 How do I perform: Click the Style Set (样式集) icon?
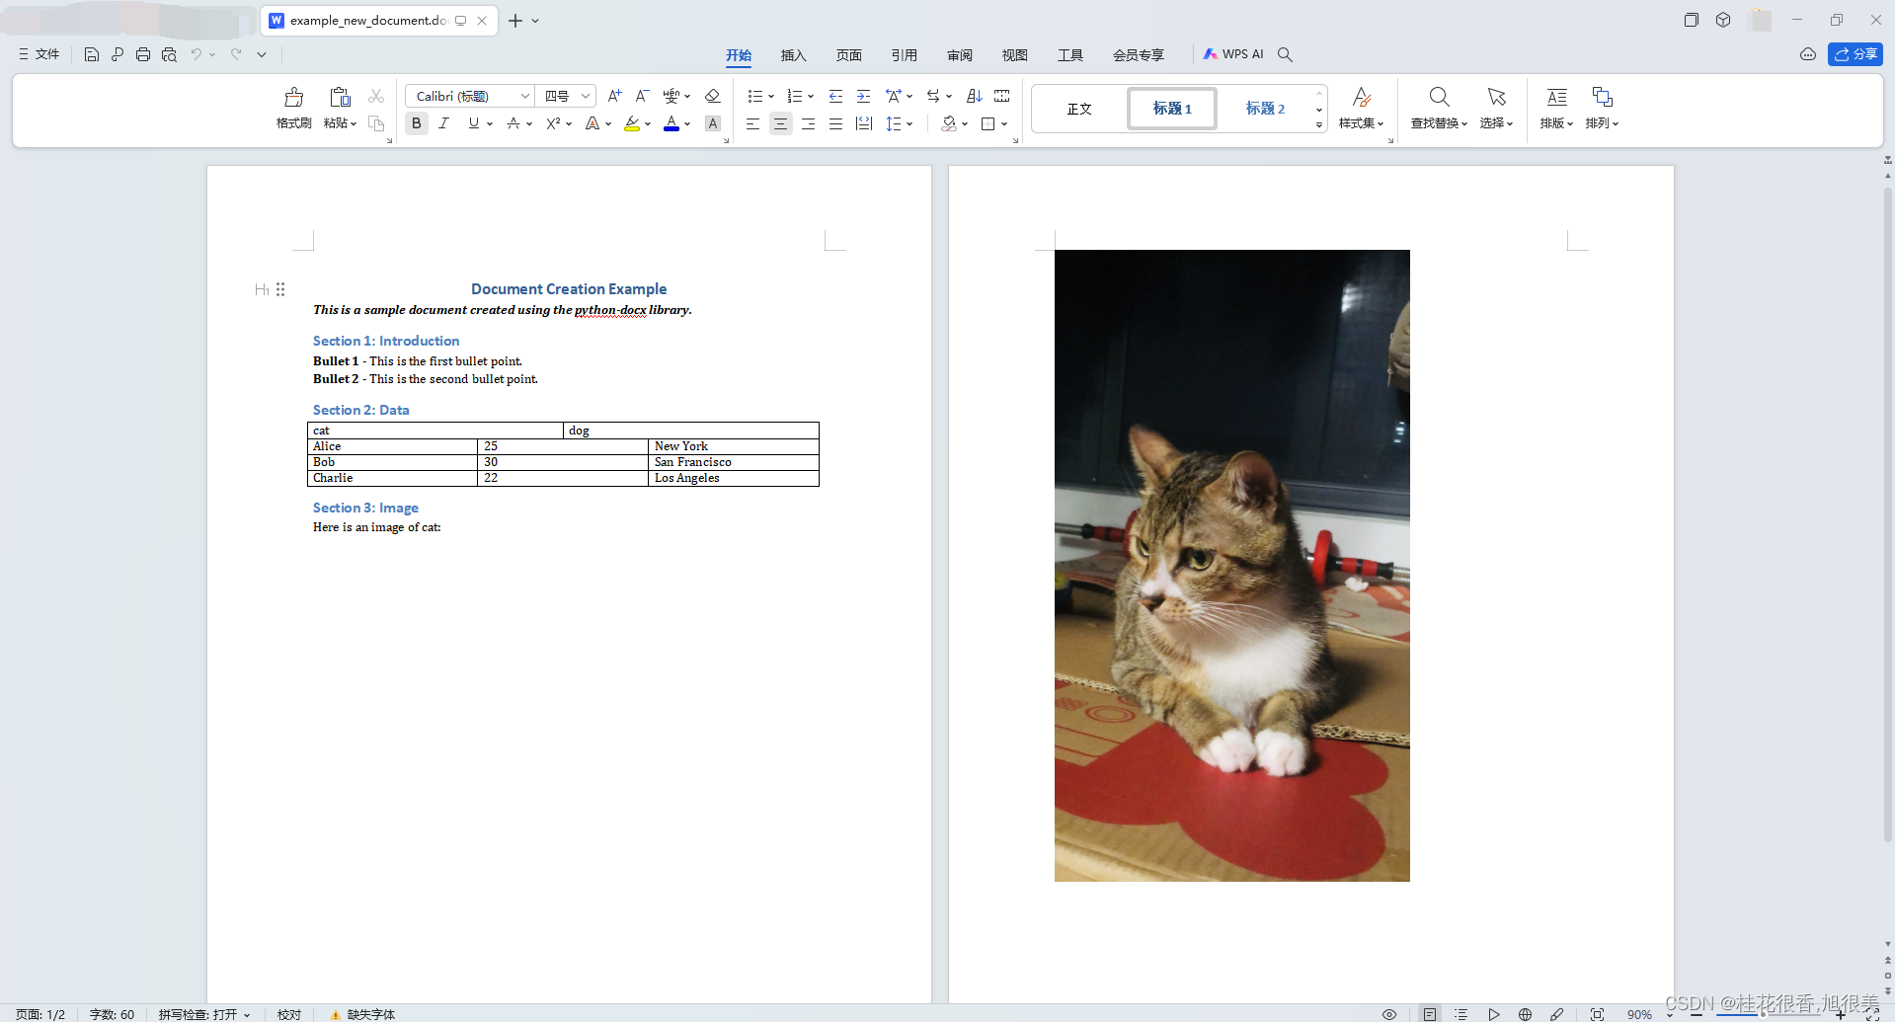[1361, 97]
